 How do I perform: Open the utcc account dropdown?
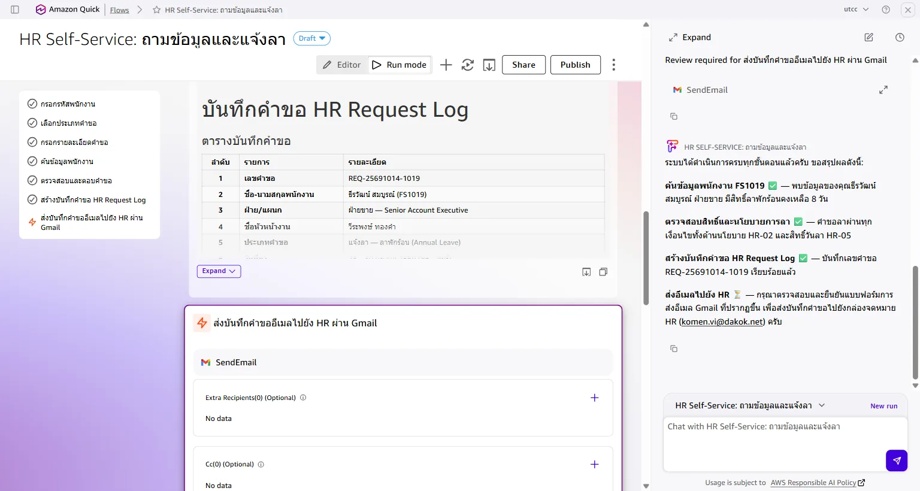[856, 10]
